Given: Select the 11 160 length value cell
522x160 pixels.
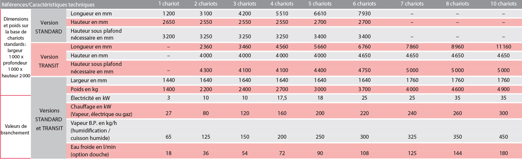Looking at the screenshot, I should click(503, 47).
